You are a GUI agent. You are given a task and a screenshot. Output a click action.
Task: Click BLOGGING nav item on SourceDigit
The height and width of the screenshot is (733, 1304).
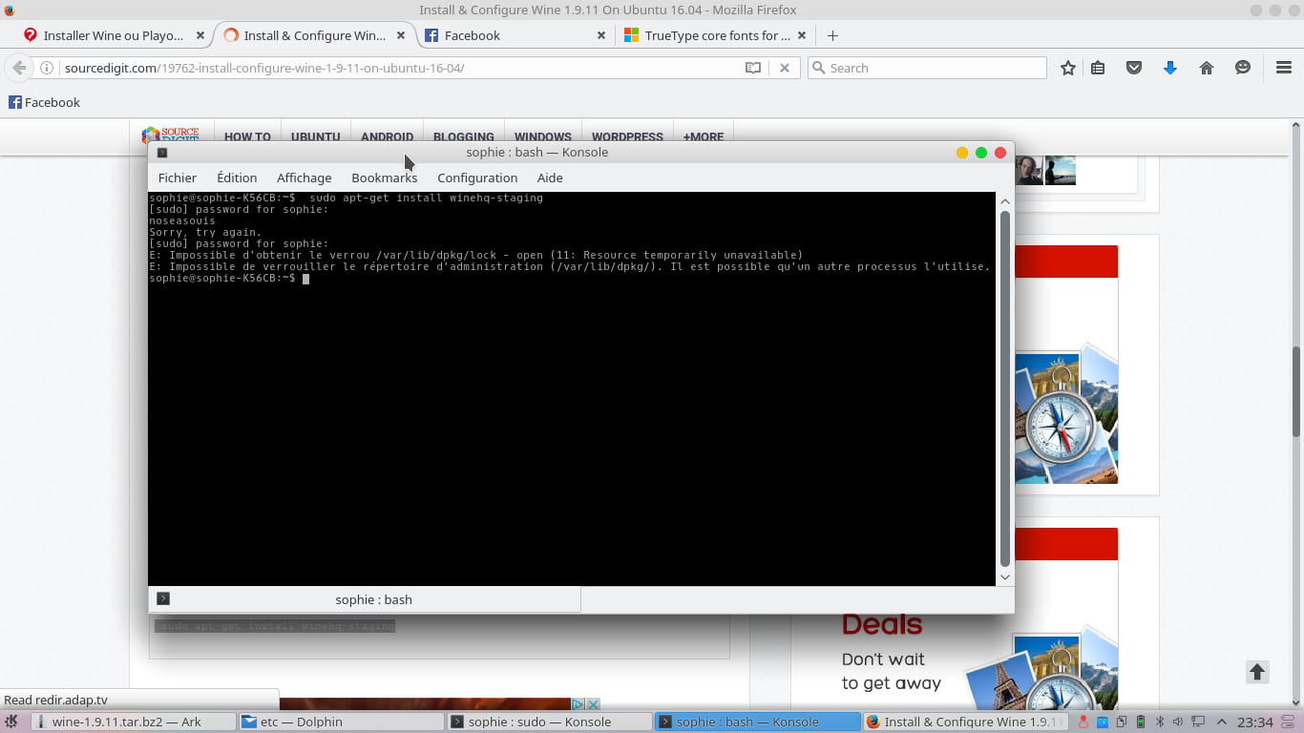click(463, 136)
